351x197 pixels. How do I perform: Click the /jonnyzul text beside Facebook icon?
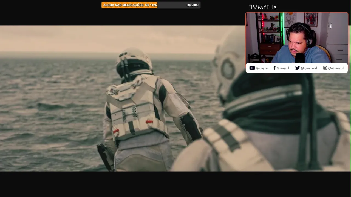coord(283,68)
